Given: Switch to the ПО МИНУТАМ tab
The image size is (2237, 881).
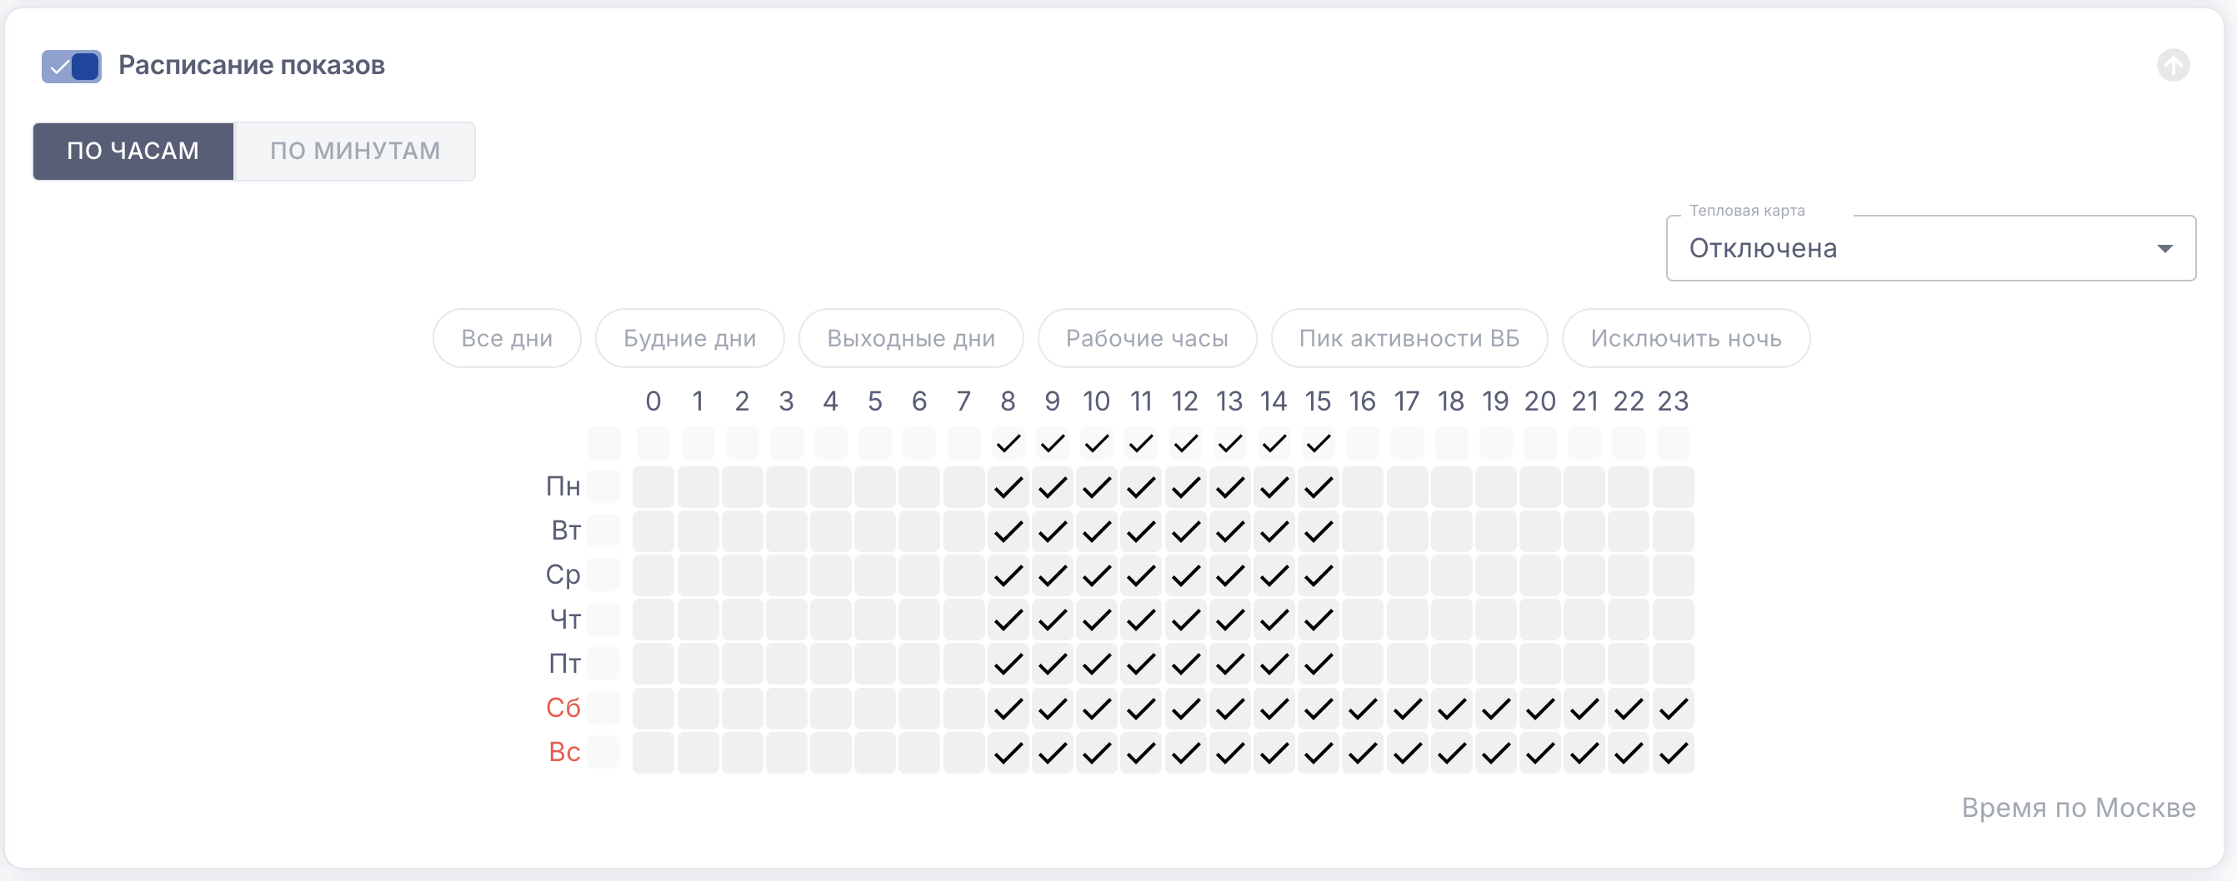Looking at the screenshot, I should [354, 151].
